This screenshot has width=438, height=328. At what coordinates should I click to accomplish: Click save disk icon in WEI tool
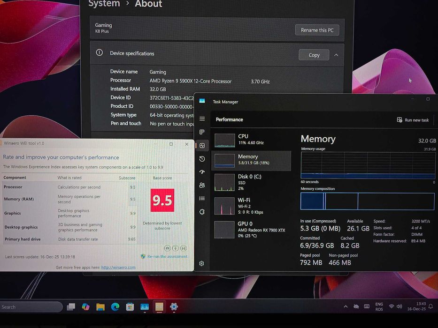[184, 248]
